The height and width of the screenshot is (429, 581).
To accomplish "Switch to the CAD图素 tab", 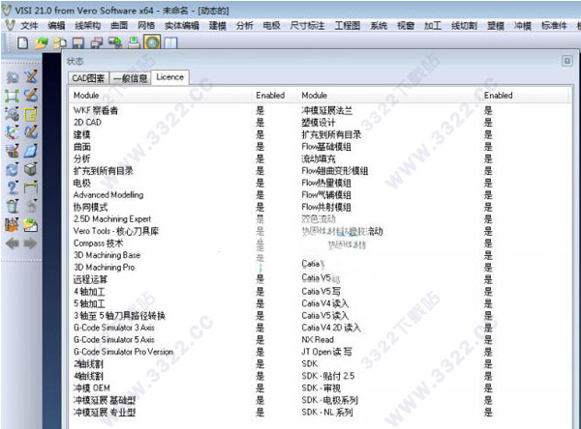I will (x=88, y=78).
